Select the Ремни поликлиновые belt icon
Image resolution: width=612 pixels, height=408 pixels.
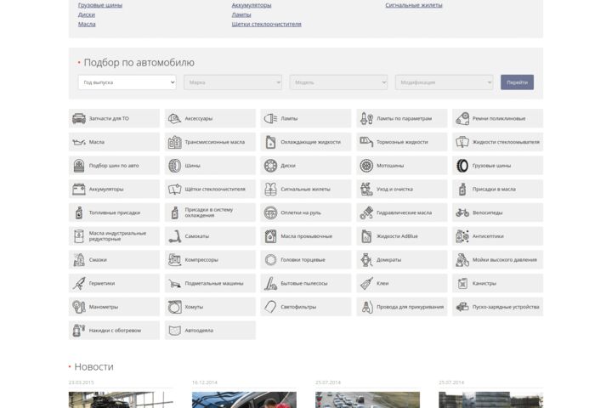tap(462, 118)
